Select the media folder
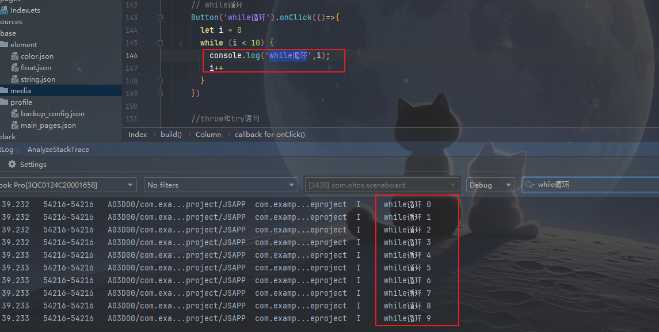Image resolution: width=659 pixels, height=332 pixels. (21, 91)
